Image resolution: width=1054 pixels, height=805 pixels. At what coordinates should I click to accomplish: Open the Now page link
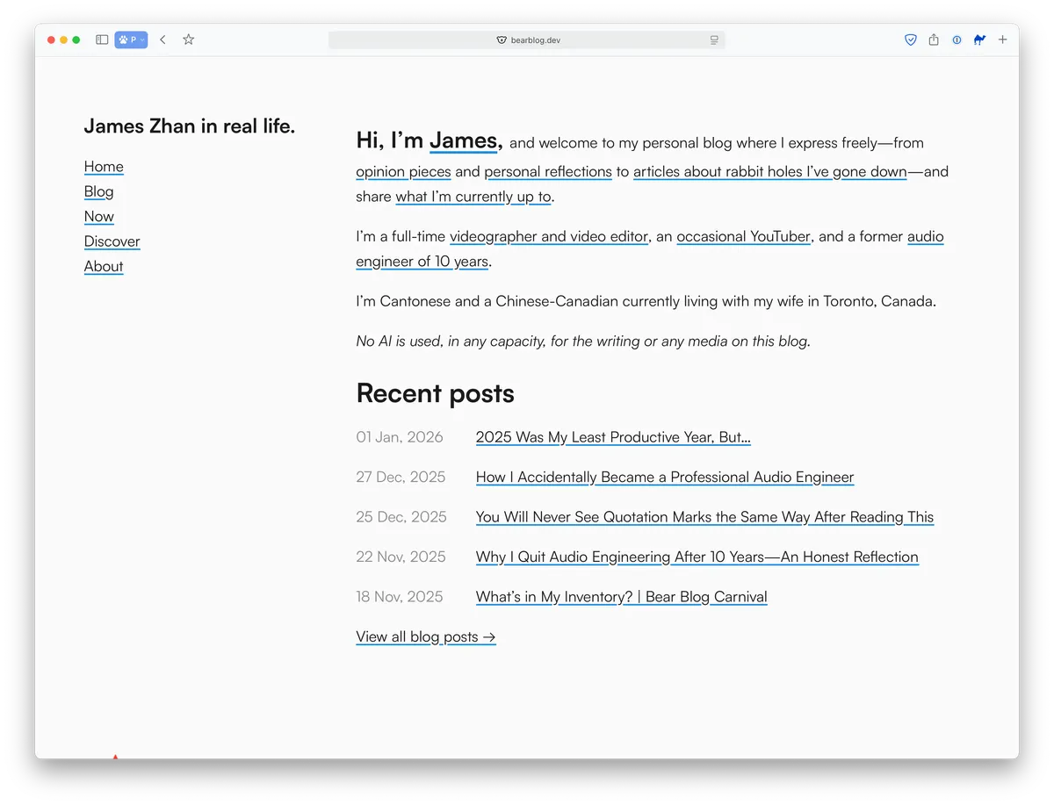98,216
